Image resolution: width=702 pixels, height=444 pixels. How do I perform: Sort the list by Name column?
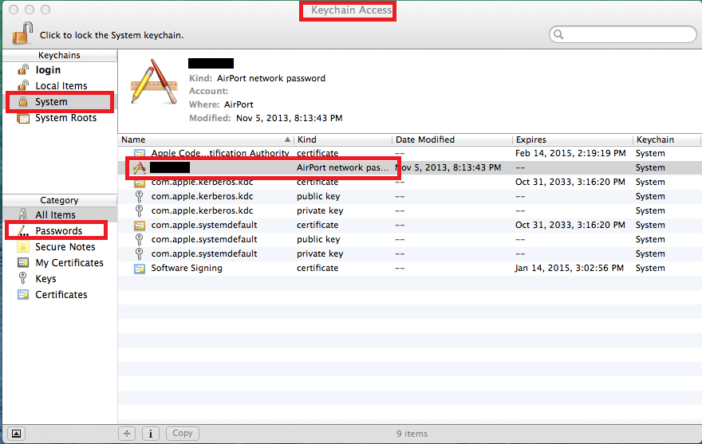206,139
